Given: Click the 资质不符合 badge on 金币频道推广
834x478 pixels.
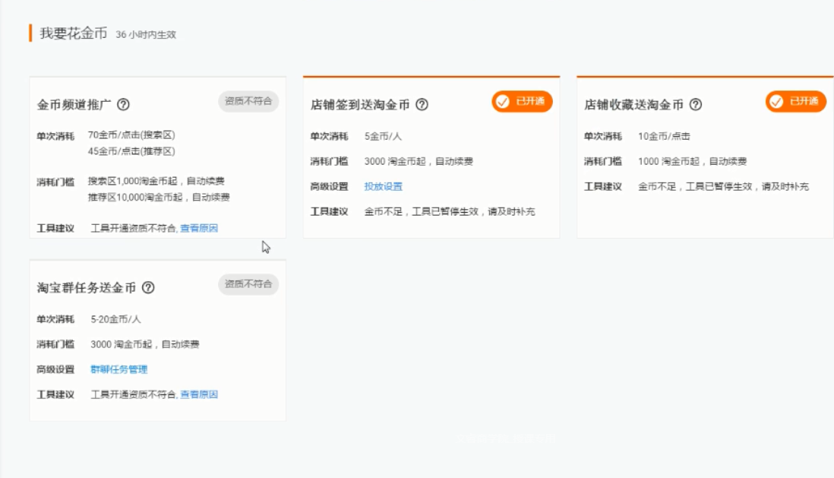Looking at the screenshot, I should pos(248,101).
